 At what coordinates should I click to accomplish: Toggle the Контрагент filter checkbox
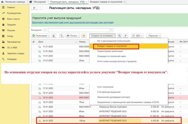pos(45,30)
